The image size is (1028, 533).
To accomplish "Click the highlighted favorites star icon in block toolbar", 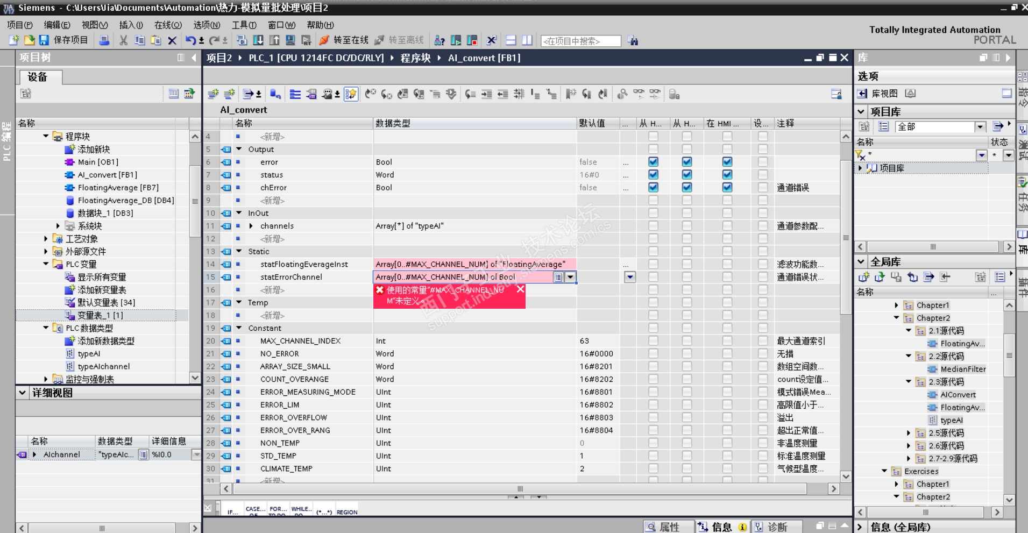I will point(351,94).
